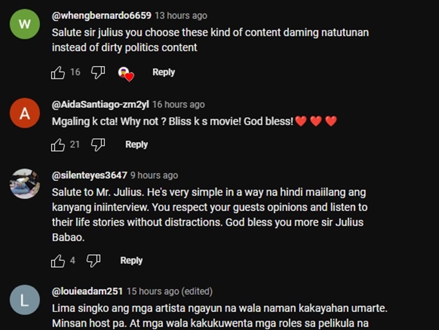Open the @AidaSantiago-zm2yl channel link
Image resolution: width=439 pixels, height=330 pixels.
(x=100, y=105)
